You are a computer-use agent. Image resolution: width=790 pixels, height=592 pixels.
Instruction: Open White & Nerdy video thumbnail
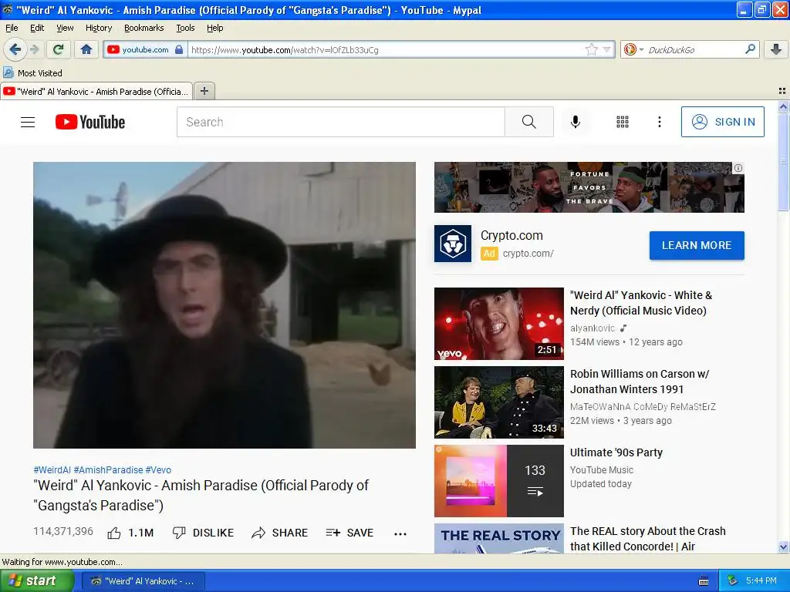click(x=499, y=323)
